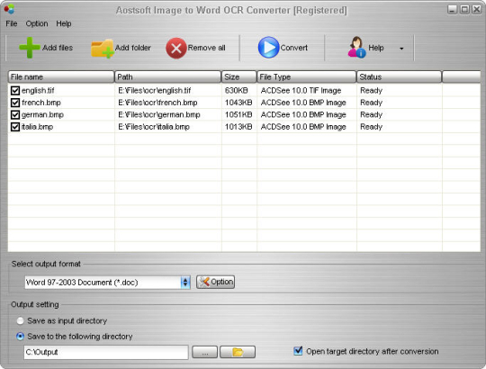Sort by File Type column header

307,76
